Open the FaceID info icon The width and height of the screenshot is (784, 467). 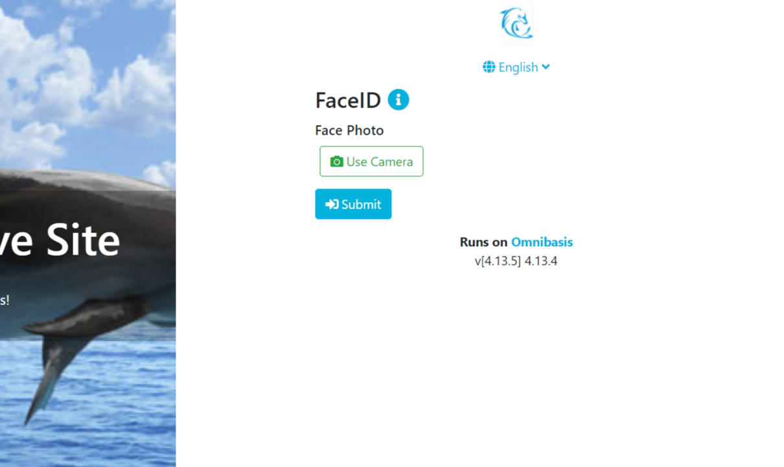click(398, 100)
